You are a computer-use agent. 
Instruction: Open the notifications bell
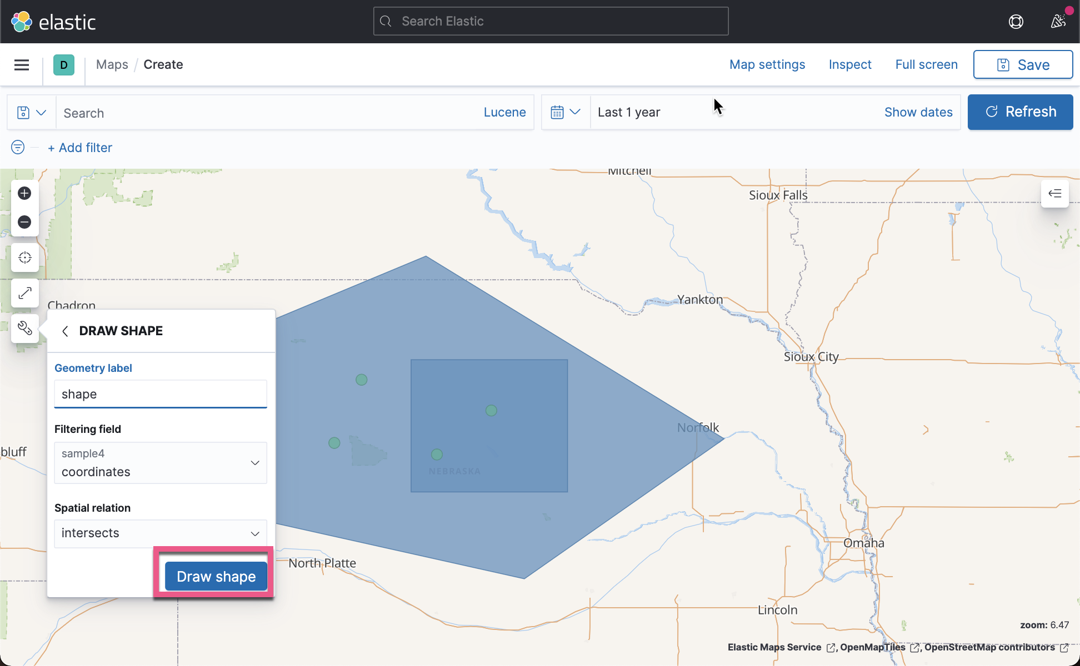point(1058,21)
